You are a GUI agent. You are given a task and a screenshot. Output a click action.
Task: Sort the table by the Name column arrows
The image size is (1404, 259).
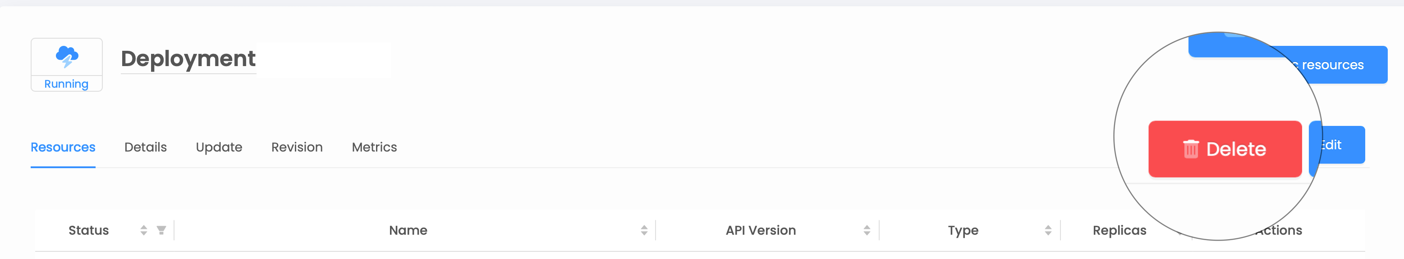(644, 230)
